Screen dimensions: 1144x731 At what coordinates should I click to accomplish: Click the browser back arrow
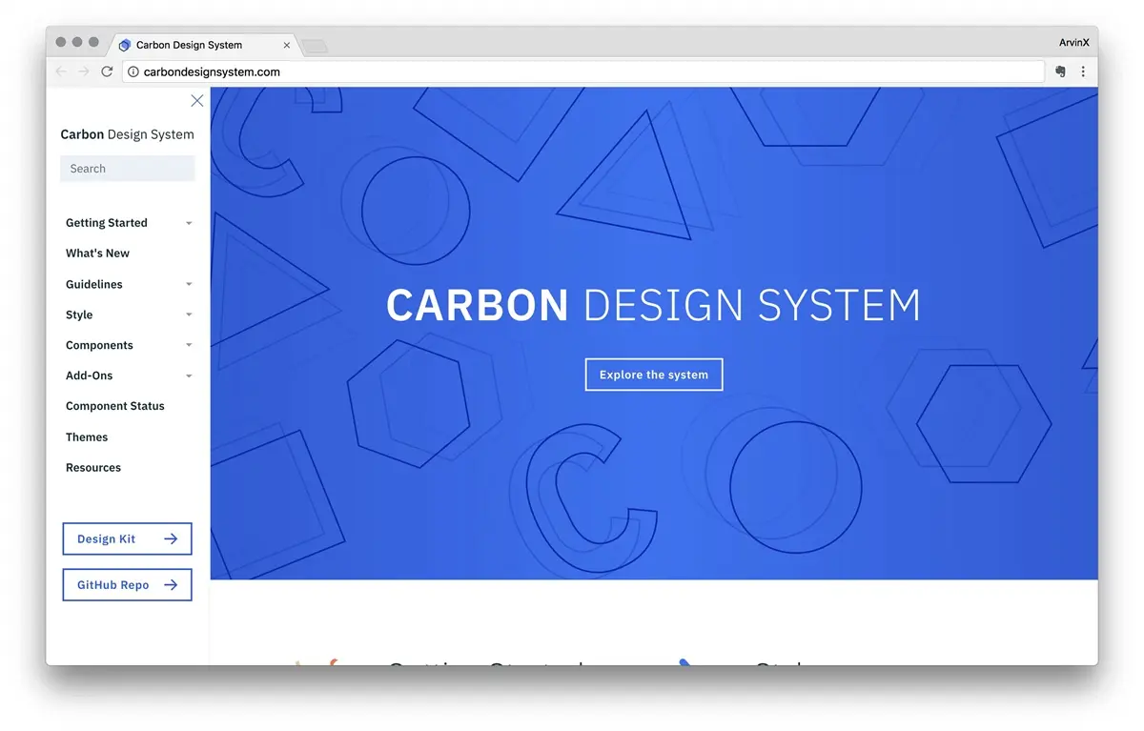[x=62, y=71]
